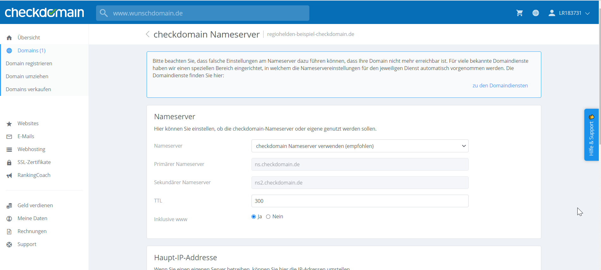Viewport: 601px width, 270px height.
Task: Open the Hilfe & Support side tab
Action: point(591,135)
